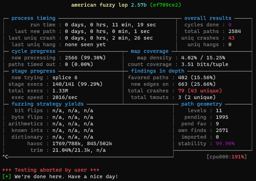
Task: Click map density value '4.02% / 15.25%'
Action: coord(203,58)
